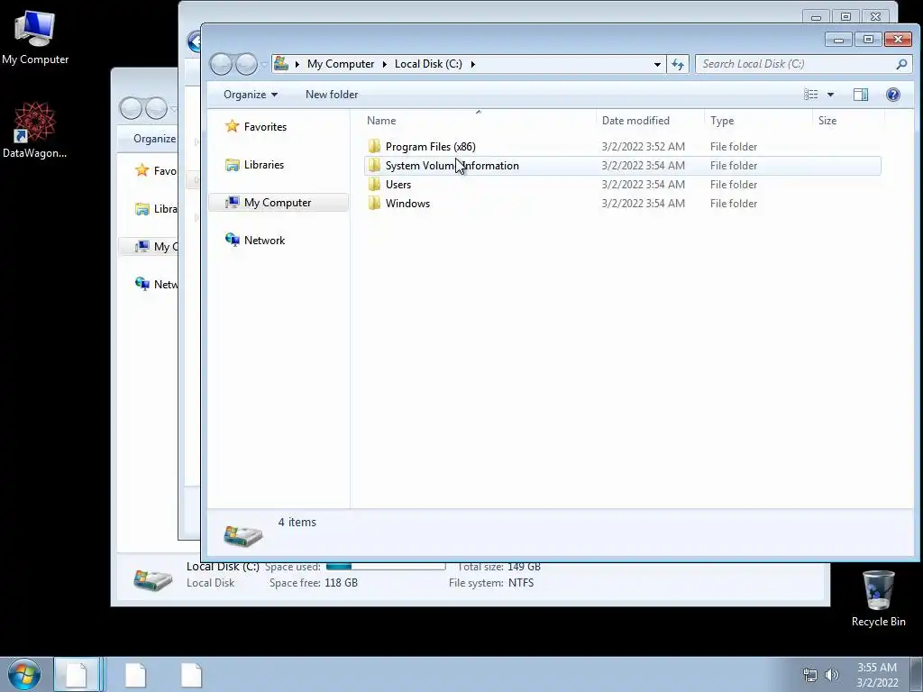Screen dimensions: 923x692
Task: Go forward in front Explorer window
Action: tap(247, 64)
